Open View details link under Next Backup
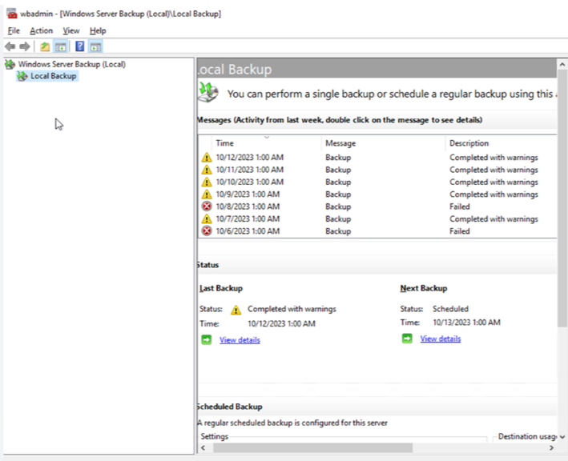The image size is (568, 461). pyautogui.click(x=440, y=339)
